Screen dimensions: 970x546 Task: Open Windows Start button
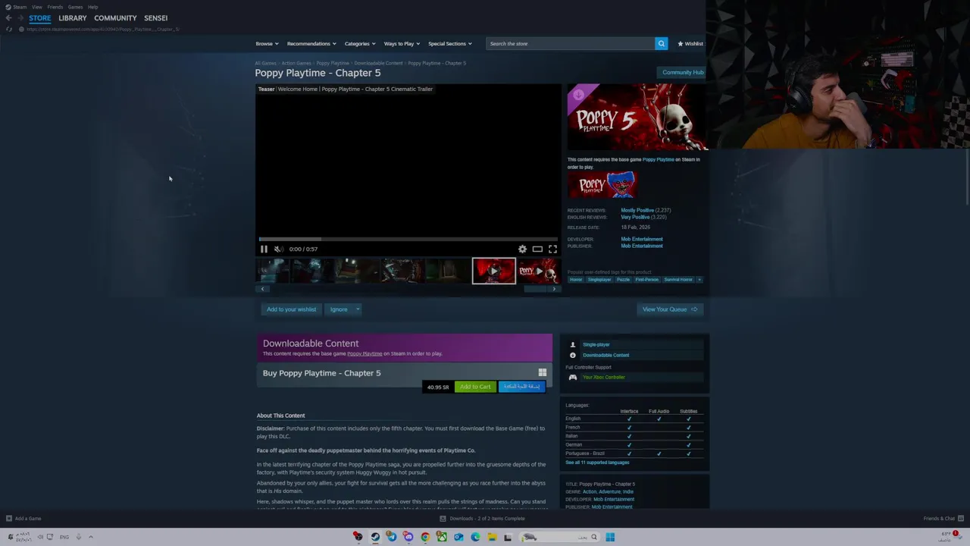610,537
